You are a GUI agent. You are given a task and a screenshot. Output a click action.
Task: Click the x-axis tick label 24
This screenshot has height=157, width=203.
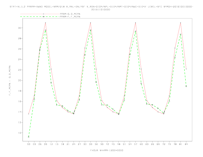[74, 144]
